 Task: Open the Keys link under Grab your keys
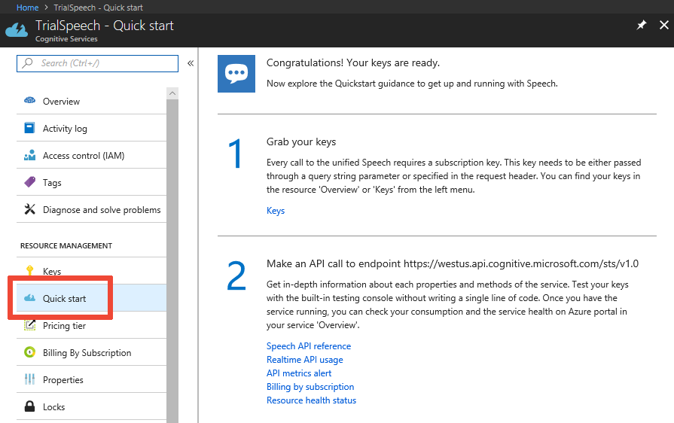(276, 211)
